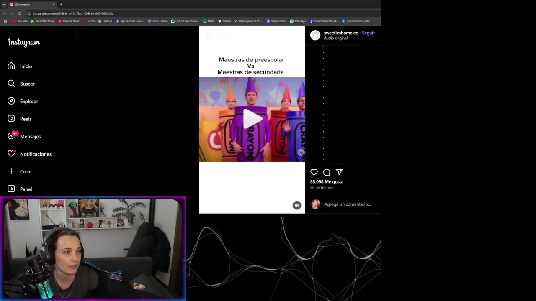Screen dimensions: 536x301
Task: Open the ChatGPT bookmark
Action: click(106, 21)
